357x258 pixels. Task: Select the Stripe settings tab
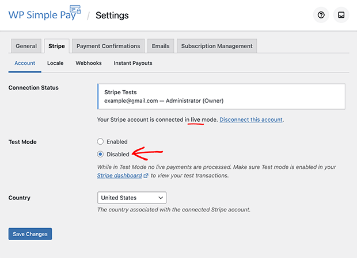[x=56, y=46]
